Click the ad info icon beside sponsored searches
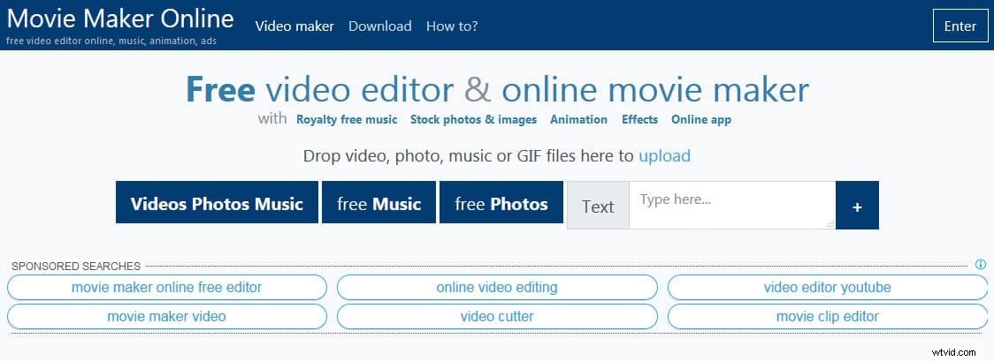 pyautogui.click(x=981, y=264)
